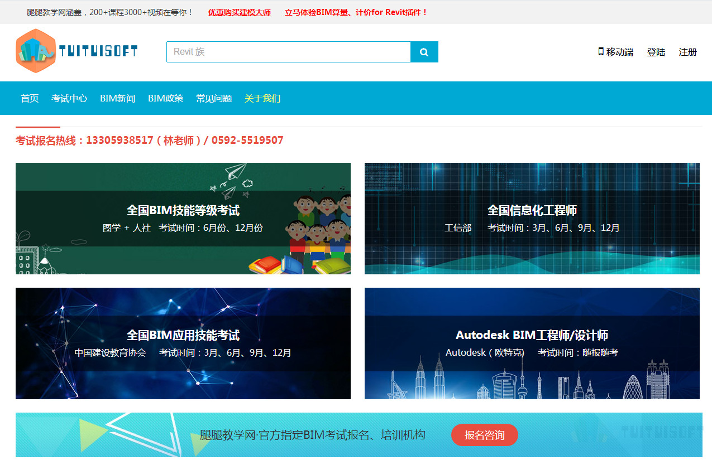The image size is (712, 460).
Task: Click the TUITUISOFT wordmark text
Action: (x=98, y=51)
